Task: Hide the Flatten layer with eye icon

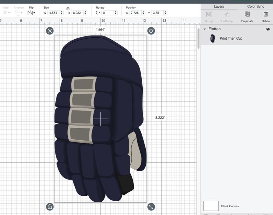Action: (268, 29)
